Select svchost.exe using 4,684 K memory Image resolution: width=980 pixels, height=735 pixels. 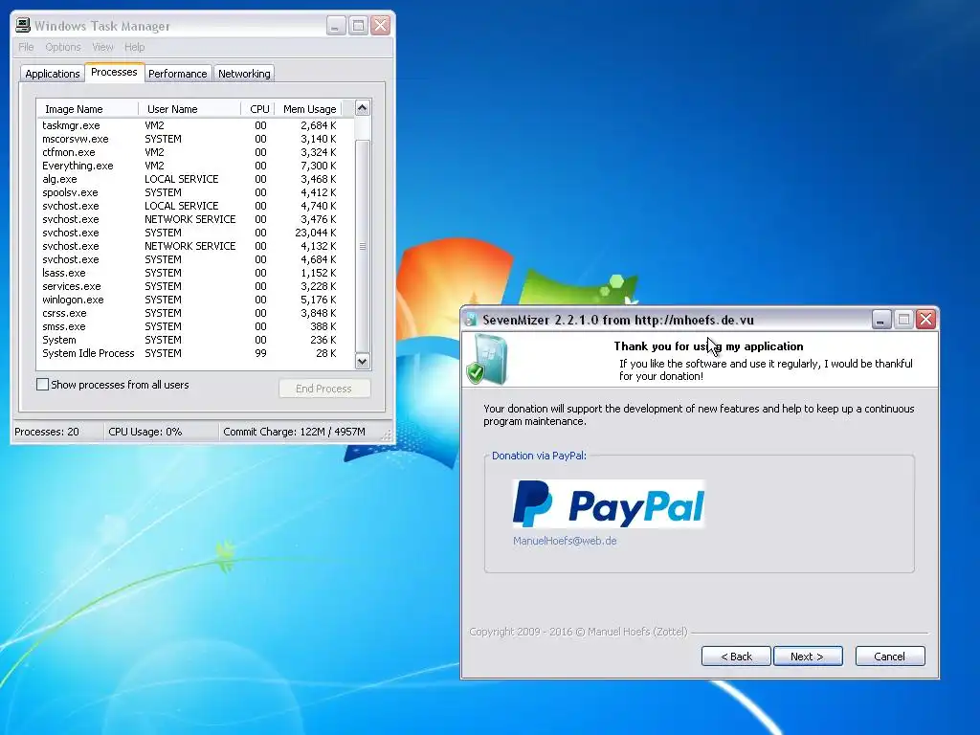[x=195, y=259]
